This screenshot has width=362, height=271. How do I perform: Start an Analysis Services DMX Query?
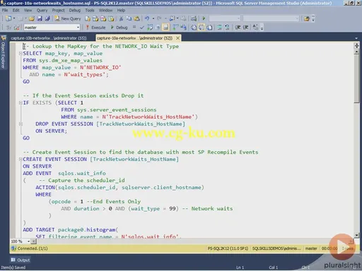tap(103, 18)
